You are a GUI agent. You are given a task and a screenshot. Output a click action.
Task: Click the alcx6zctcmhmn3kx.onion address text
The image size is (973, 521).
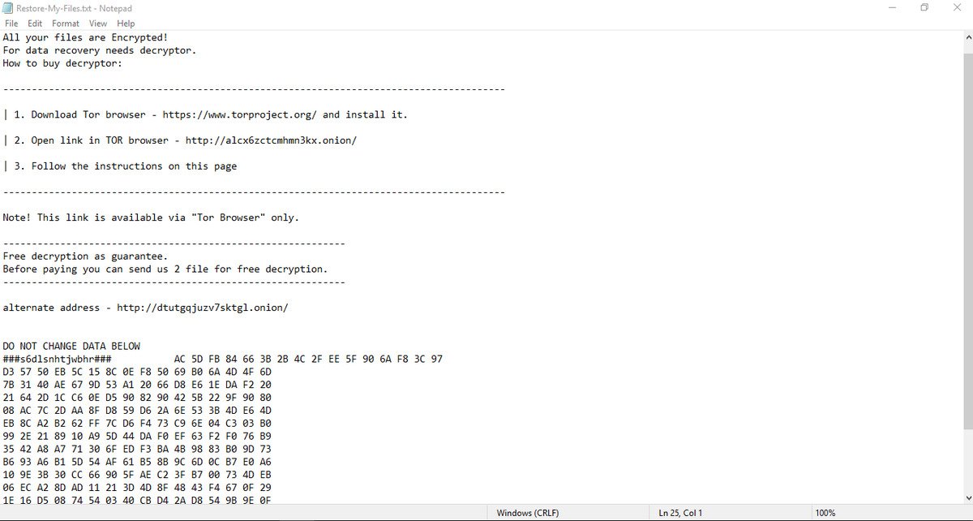tap(271, 140)
